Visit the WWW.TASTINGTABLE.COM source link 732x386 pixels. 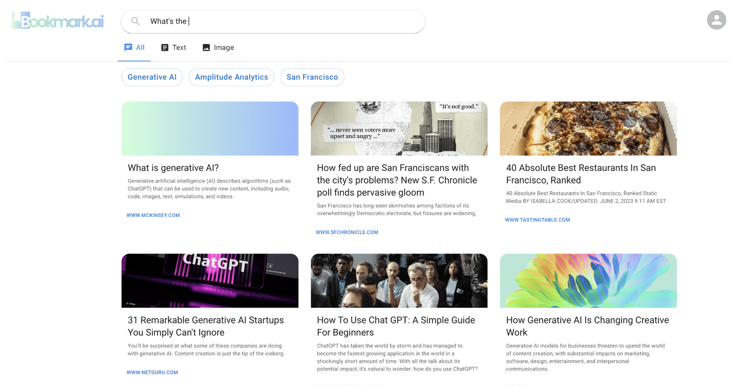coord(537,220)
